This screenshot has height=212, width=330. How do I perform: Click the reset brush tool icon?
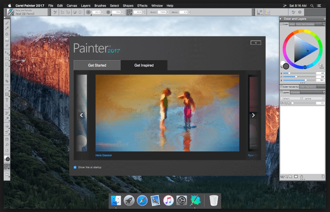point(55,13)
